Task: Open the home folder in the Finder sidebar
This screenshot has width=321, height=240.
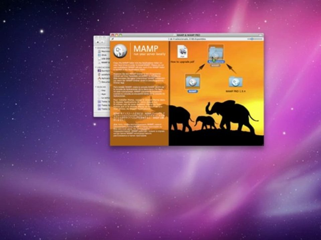Action: coord(104,74)
